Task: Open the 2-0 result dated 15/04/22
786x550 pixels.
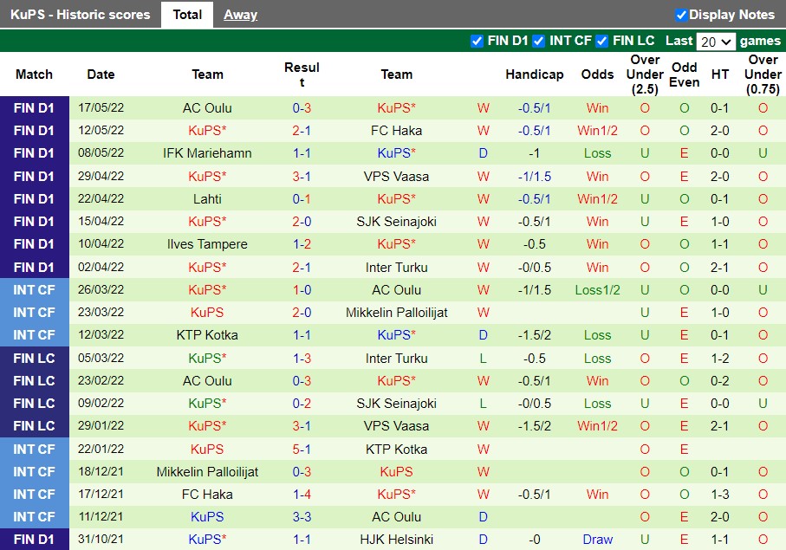Action: [302, 222]
